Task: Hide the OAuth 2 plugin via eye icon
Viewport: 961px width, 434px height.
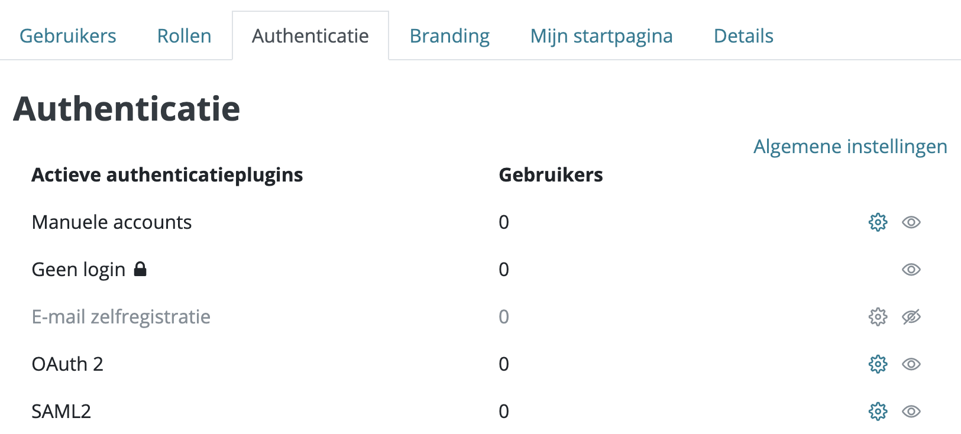Action: [911, 364]
